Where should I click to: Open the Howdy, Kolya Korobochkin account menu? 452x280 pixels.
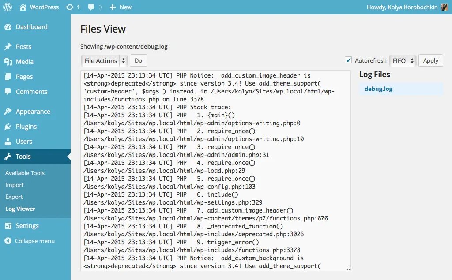(x=402, y=7)
